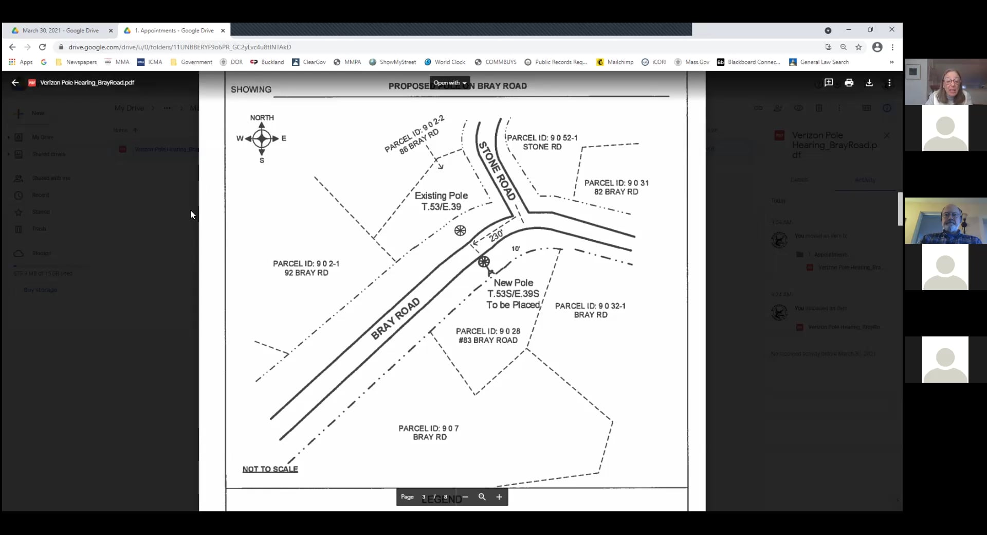Open the Chrome profile avatar menu
Viewport: 987px width, 535px height.
pyautogui.click(x=878, y=47)
